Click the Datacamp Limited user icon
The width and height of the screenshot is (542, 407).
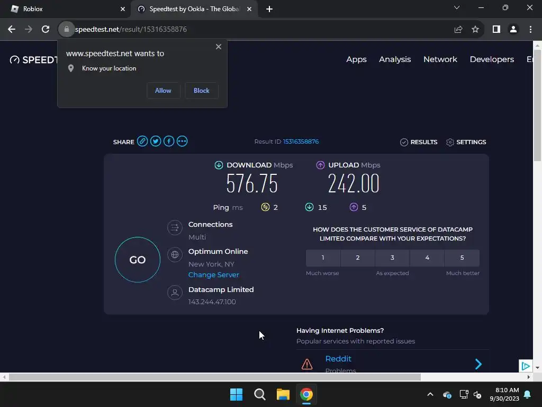coord(175,293)
